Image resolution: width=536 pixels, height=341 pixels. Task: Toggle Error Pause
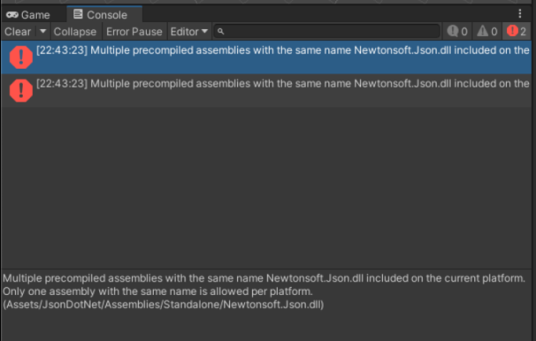(134, 32)
